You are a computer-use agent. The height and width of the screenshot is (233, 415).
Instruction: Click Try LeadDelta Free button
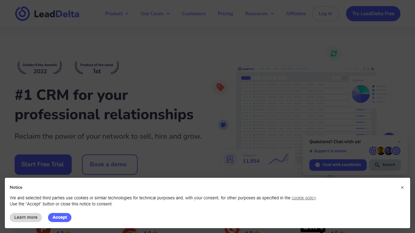point(373,14)
